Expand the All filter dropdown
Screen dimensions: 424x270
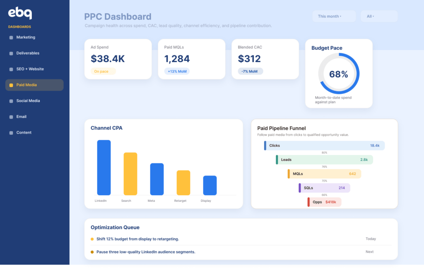tap(379, 17)
